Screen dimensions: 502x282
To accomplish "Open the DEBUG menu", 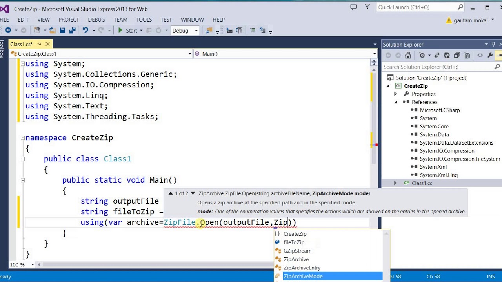I will (x=96, y=20).
